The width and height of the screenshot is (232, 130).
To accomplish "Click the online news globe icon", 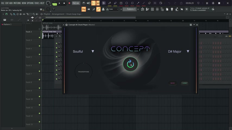I will tap(213, 9).
